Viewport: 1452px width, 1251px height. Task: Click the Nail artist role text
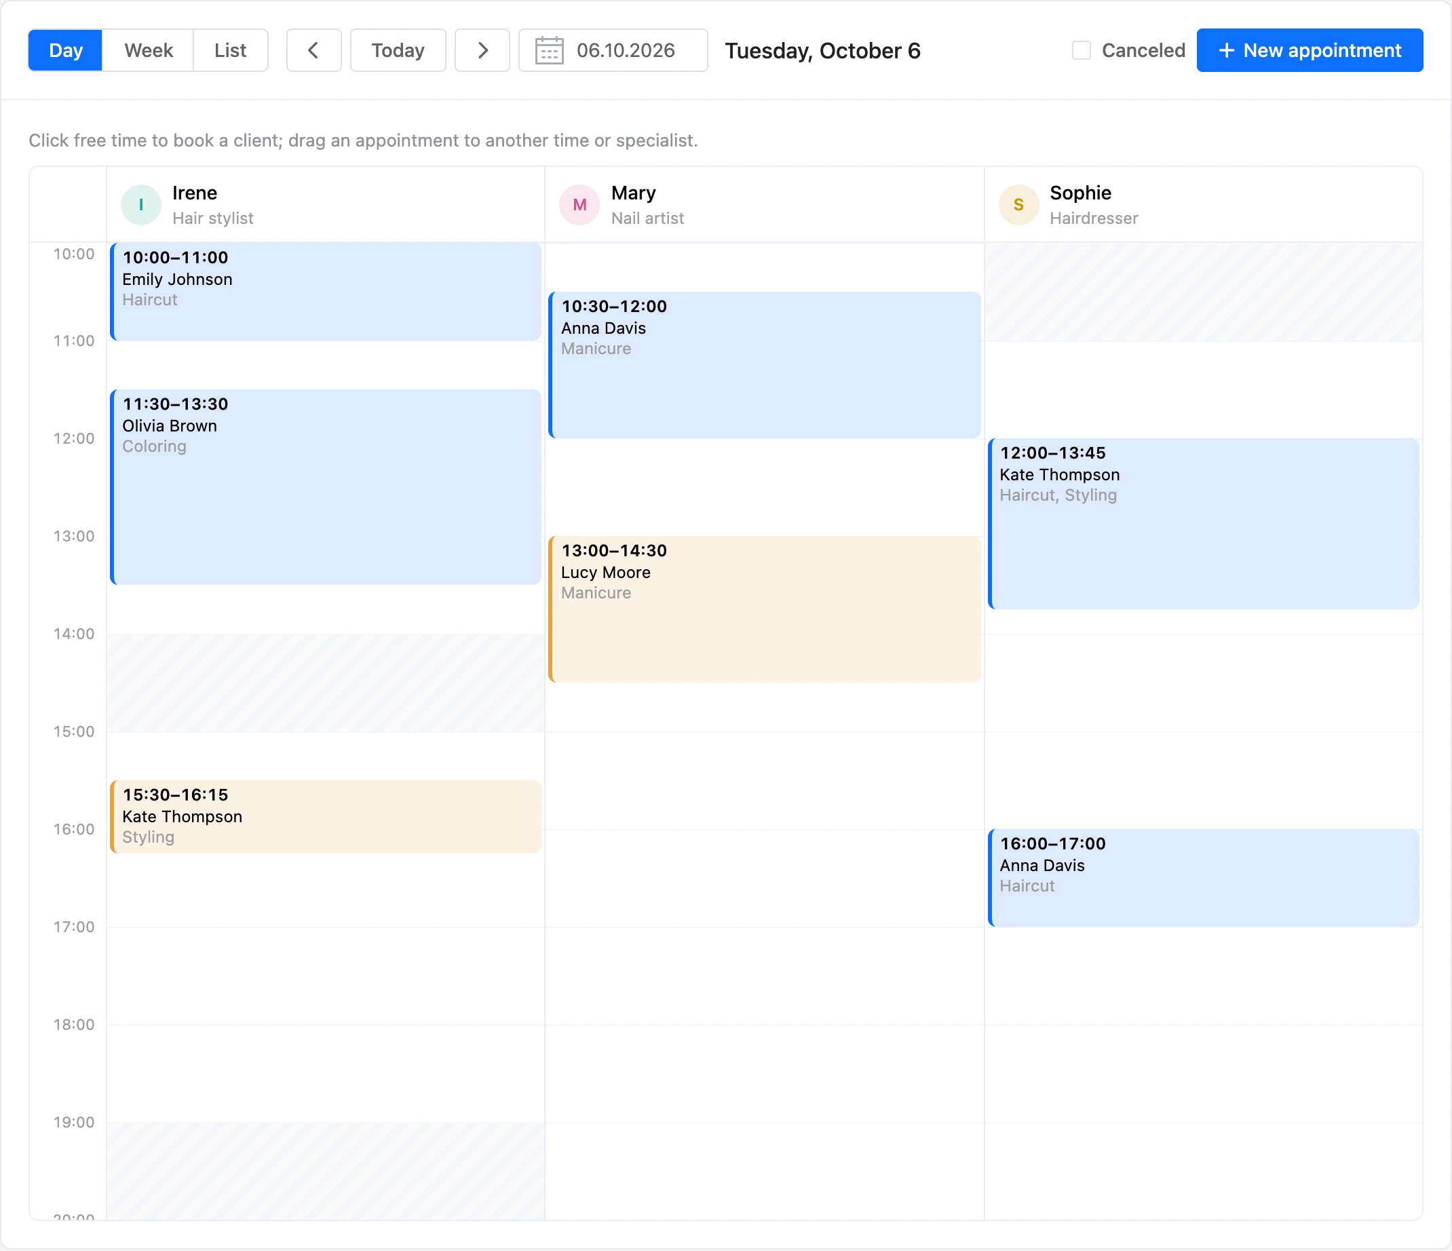pyautogui.click(x=647, y=218)
